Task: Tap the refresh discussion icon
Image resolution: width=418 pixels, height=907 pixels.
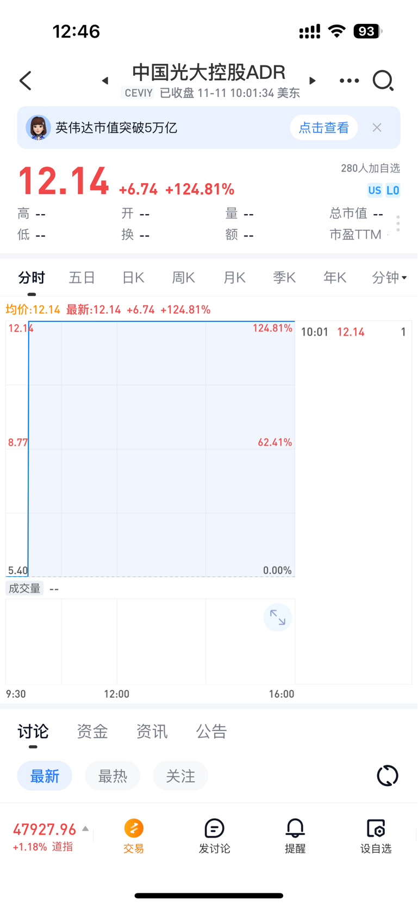Action: [388, 775]
